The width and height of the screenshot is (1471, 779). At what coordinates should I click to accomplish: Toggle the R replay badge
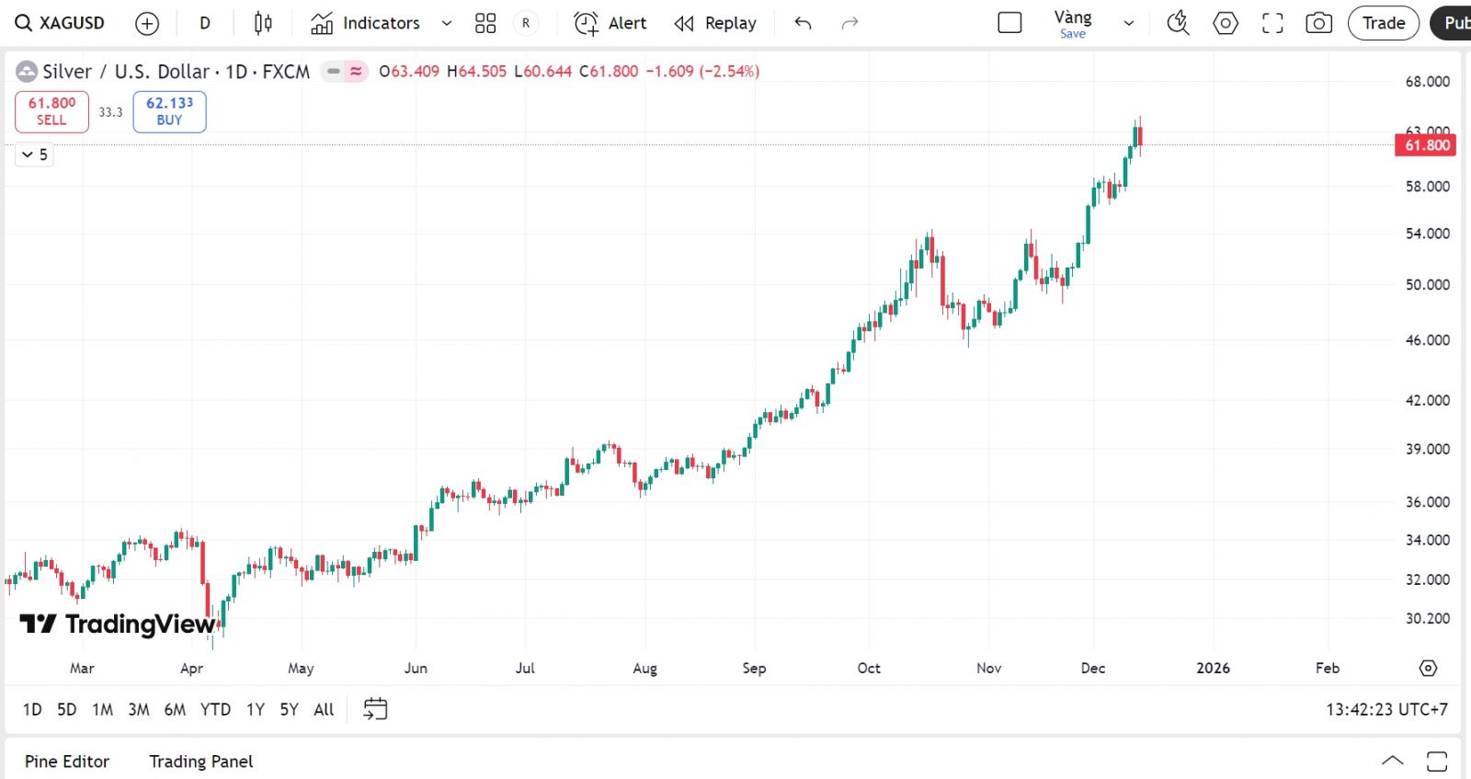(x=526, y=23)
